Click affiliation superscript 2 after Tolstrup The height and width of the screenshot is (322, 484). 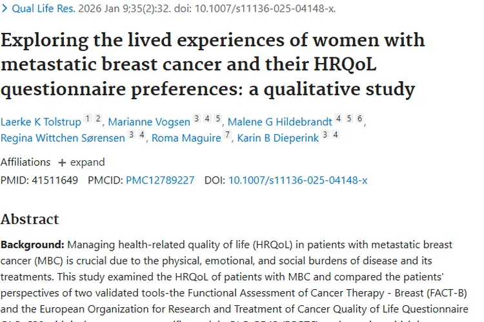[98, 118]
